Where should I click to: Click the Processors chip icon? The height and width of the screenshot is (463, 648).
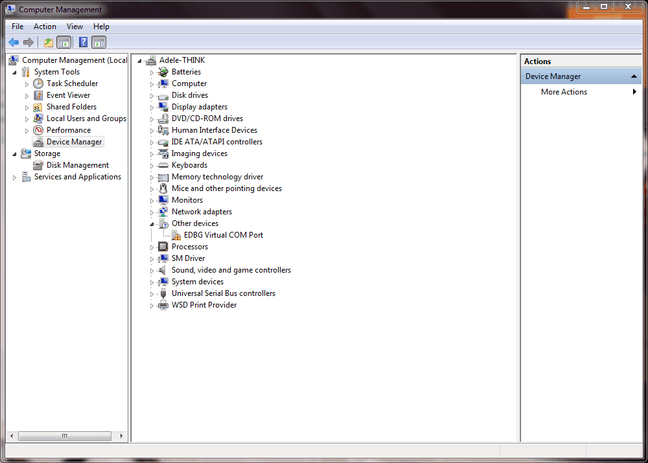click(163, 247)
